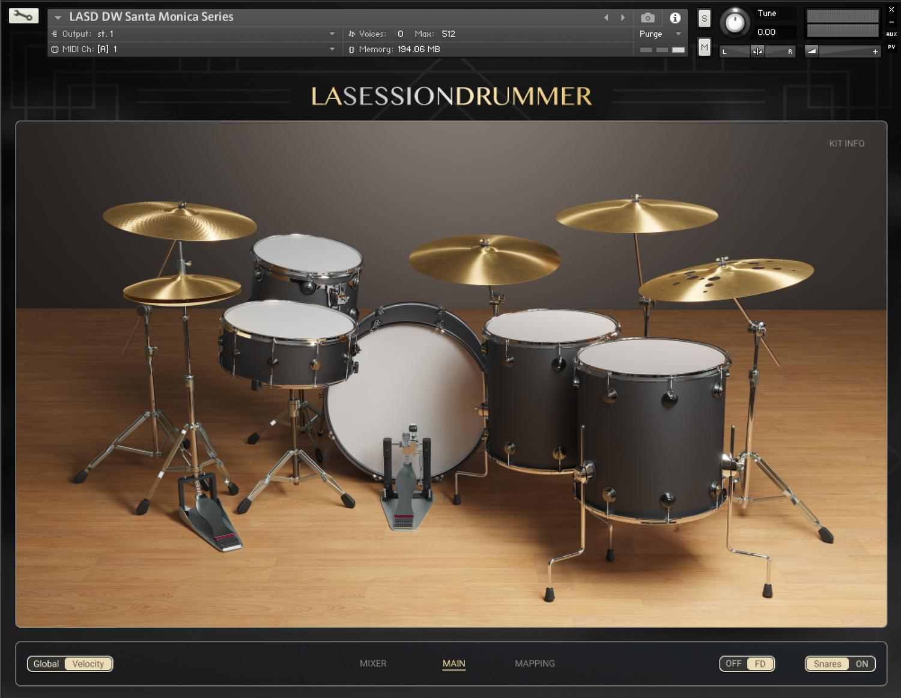Go to previous instrument with left arrow
The width and height of the screenshot is (901, 698).
(606, 17)
